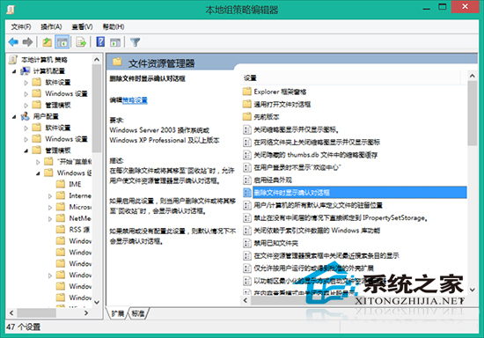Image resolution: width=484 pixels, height=338 pixels.
Task: Open the 操作(A) menu
Action: [51, 27]
